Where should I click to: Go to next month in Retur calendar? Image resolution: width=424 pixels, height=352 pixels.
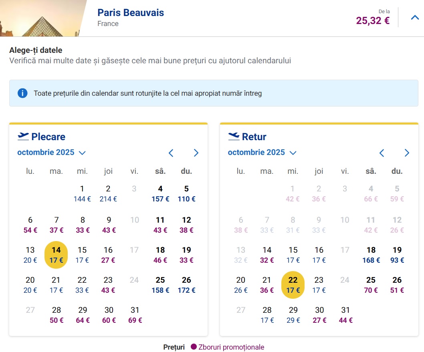(407, 153)
